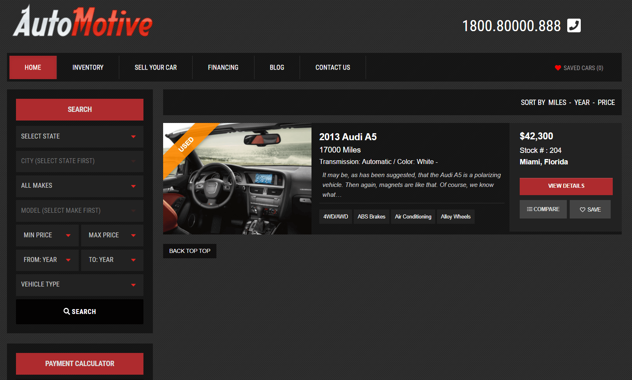This screenshot has height=380, width=632.
Task: Click the Miami, Florida location text
Action: click(544, 162)
